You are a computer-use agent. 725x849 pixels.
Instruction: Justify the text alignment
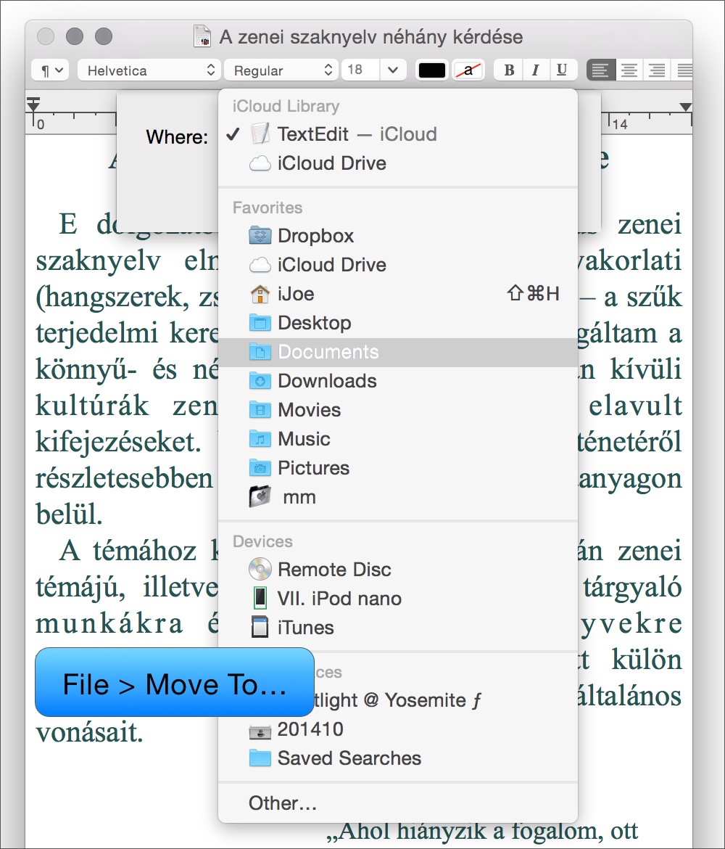click(x=683, y=70)
